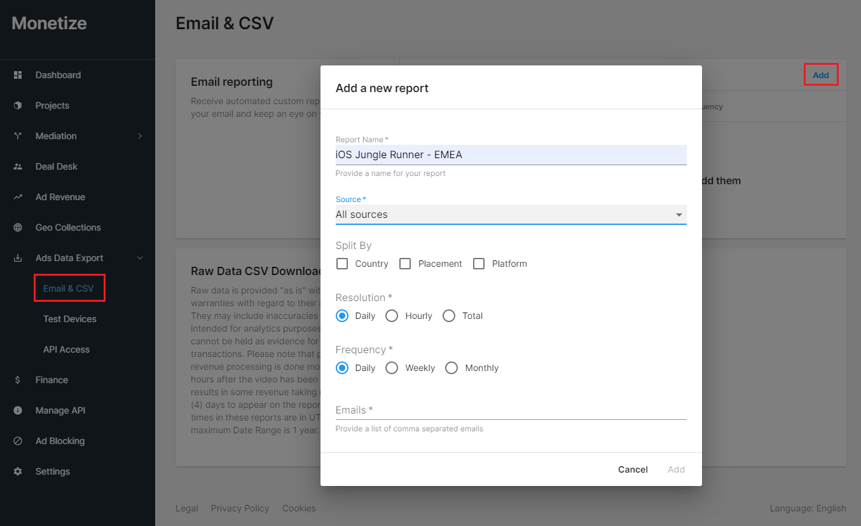This screenshot has width=861, height=526.
Task: Select Hourly resolution radio button
Action: [x=392, y=316]
